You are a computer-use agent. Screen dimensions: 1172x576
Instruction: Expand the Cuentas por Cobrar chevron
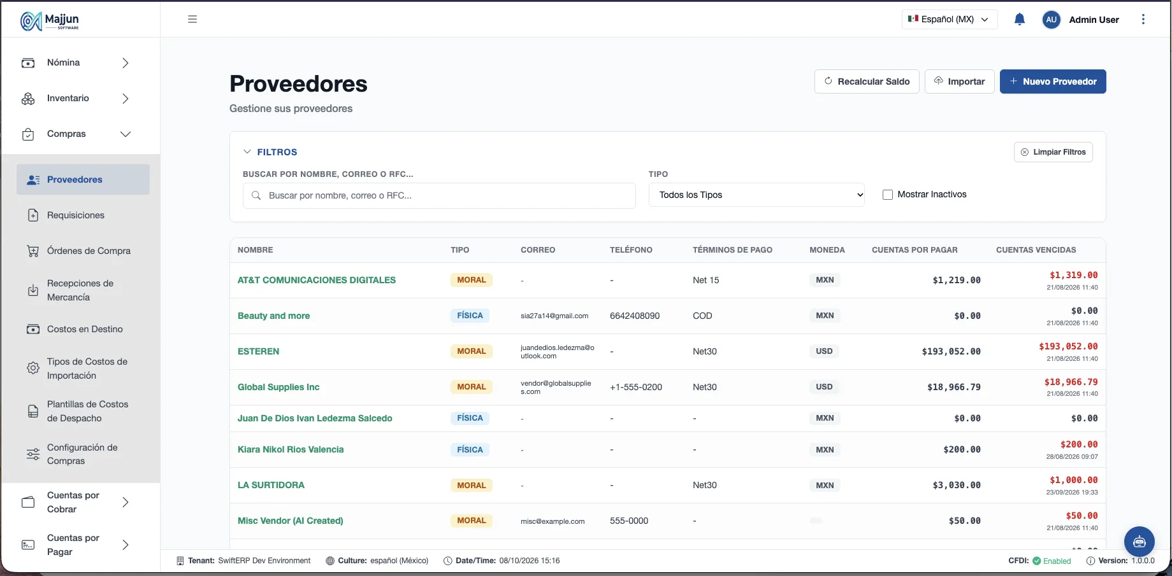coord(126,502)
